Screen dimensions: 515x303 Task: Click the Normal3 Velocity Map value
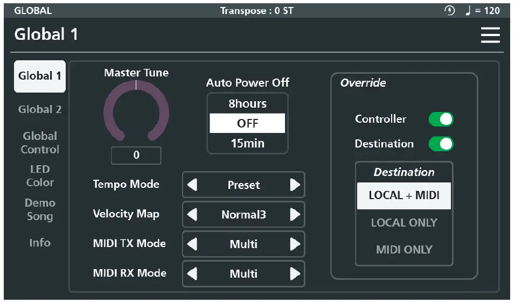coord(243,215)
